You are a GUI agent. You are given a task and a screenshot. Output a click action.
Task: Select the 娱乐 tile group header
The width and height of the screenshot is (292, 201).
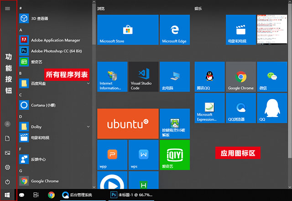[x=198, y=9]
